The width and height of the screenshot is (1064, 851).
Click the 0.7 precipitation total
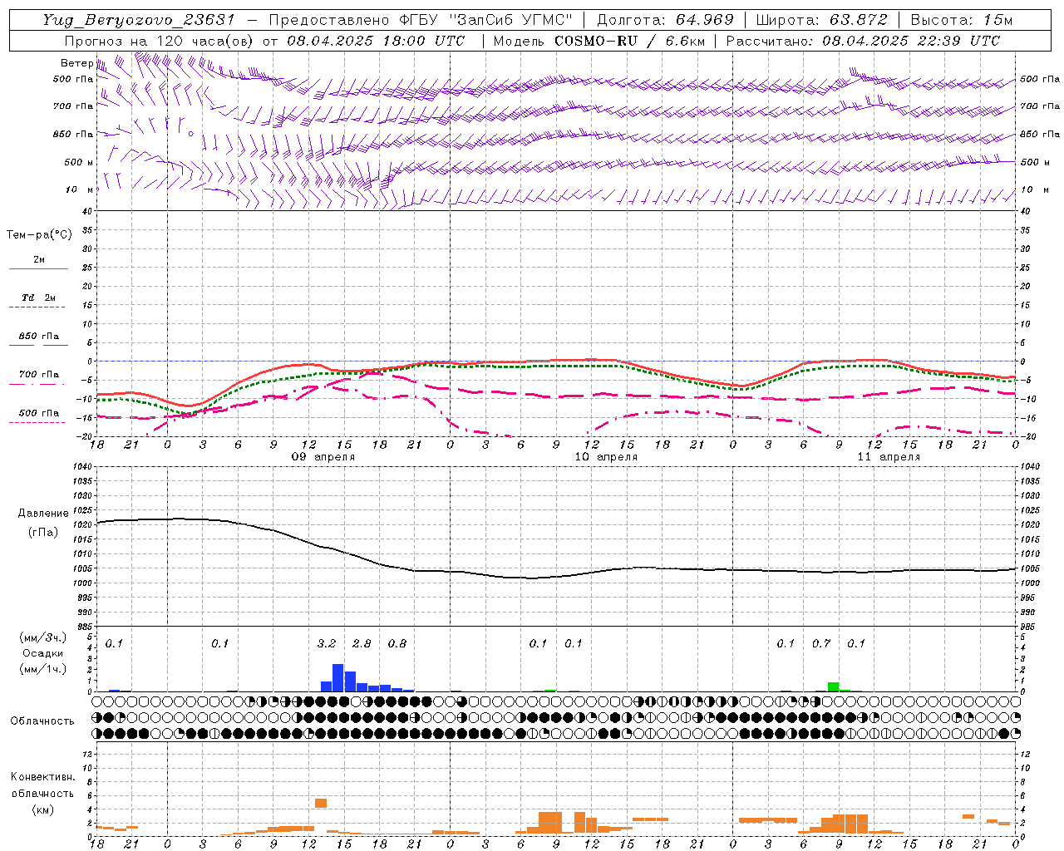click(x=821, y=644)
